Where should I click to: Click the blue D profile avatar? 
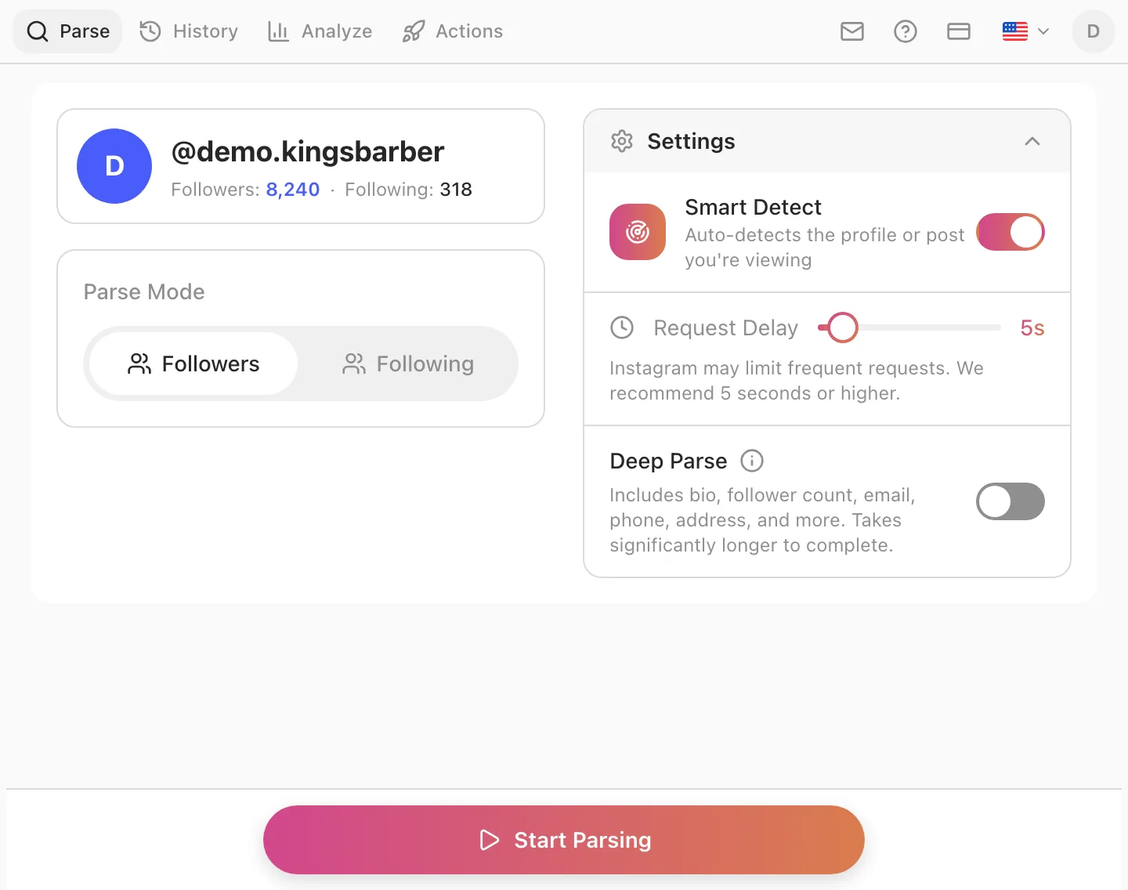click(x=114, y=166)
